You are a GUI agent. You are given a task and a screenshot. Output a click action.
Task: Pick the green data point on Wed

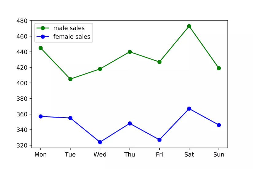100,69
